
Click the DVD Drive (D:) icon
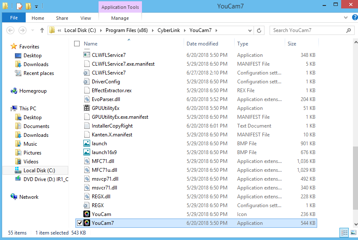tap(18, 179)
